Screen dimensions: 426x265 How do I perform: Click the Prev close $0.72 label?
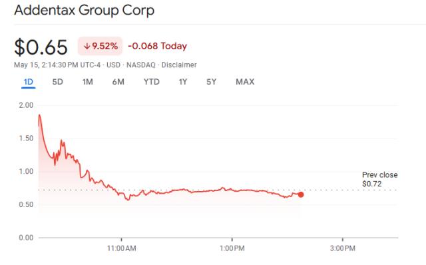[379, 179]
